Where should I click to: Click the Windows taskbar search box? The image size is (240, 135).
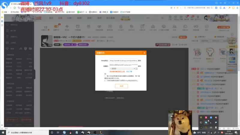pos(28,132)
